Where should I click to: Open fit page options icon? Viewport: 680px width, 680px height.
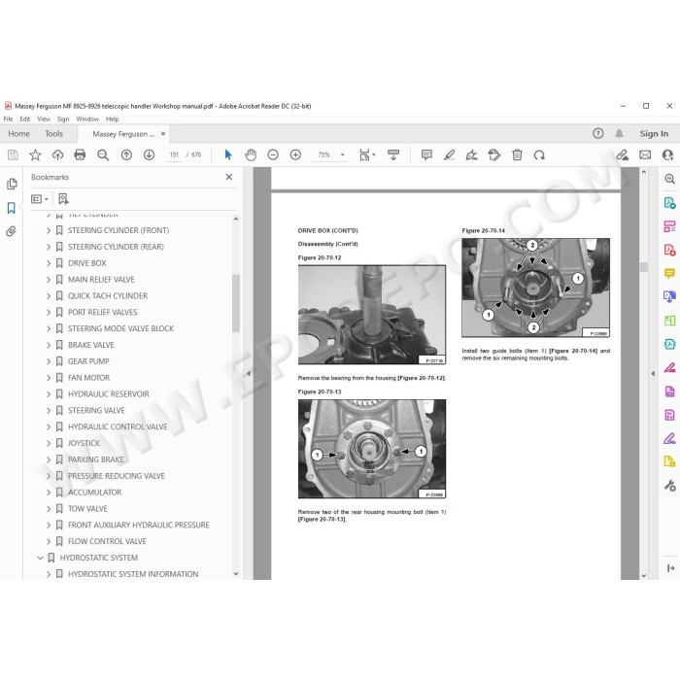(367, 154)
